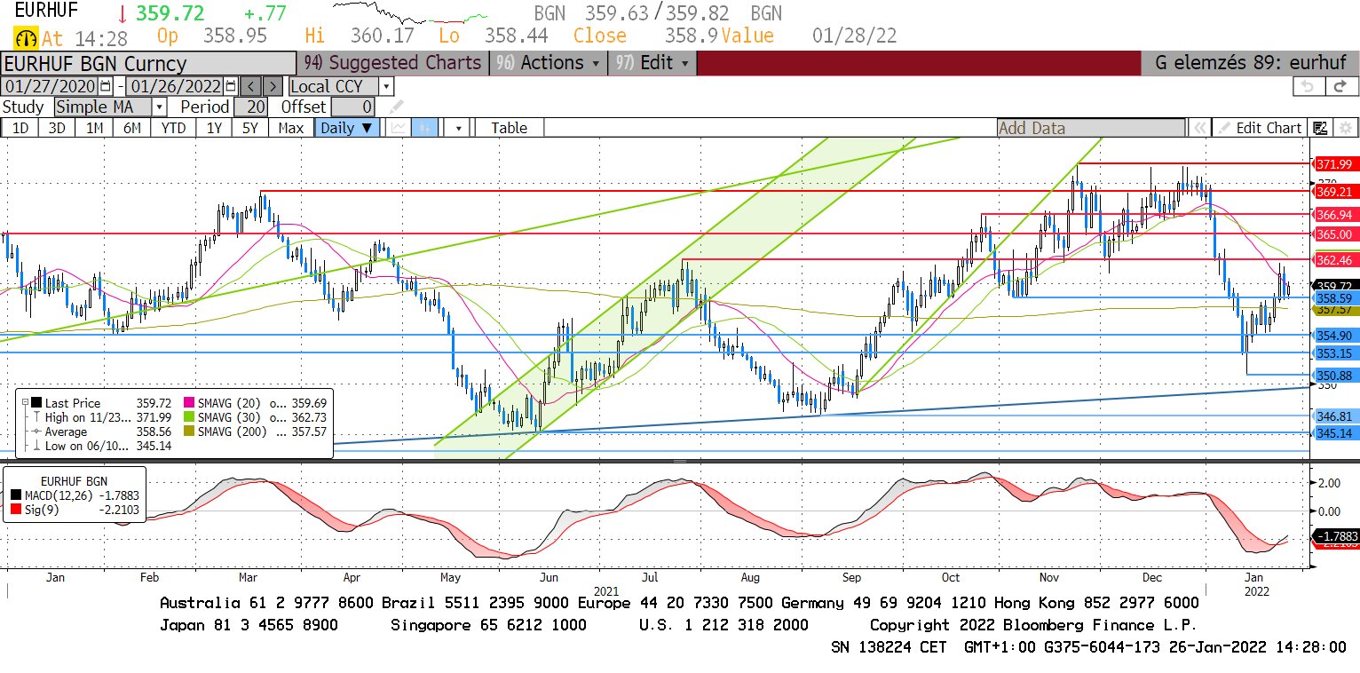Open the Daily periodicity dropdown
The height and width of the screenshot is (673, 1360).
(347, 128)
